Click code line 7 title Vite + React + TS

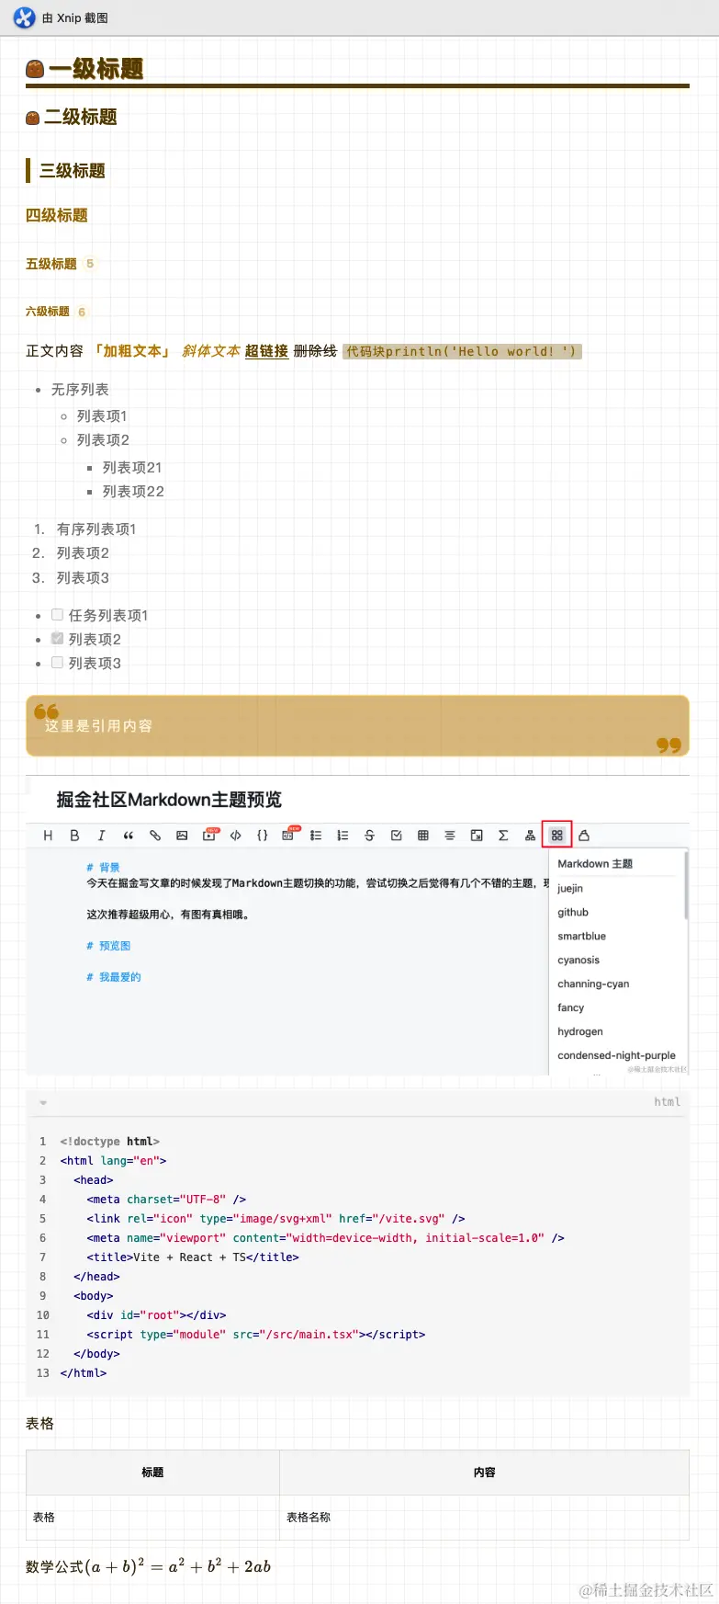pos(193,1257)
